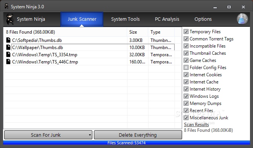Toggle the Internet Cache checkbox

pos(186,82)
